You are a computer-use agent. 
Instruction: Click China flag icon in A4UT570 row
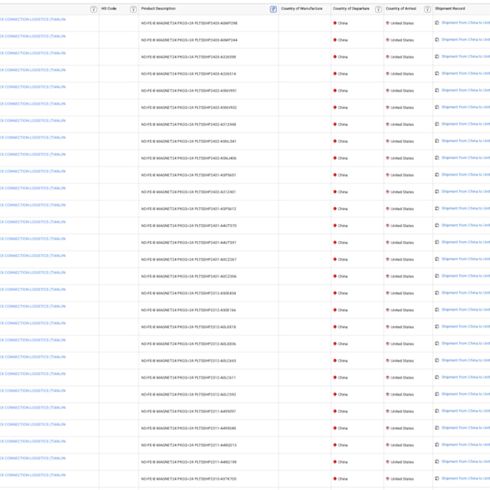point(335,225)
